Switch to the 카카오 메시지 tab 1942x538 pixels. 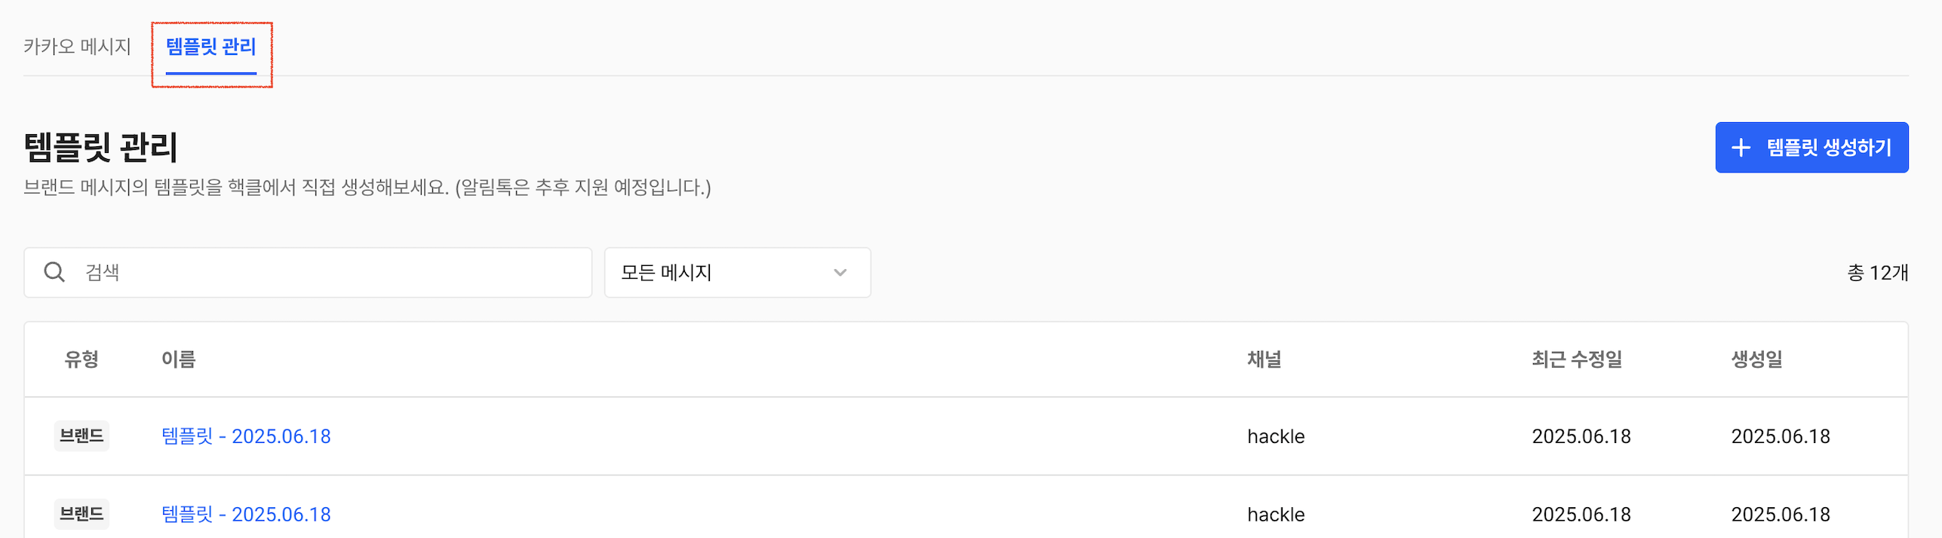[77, 47]
